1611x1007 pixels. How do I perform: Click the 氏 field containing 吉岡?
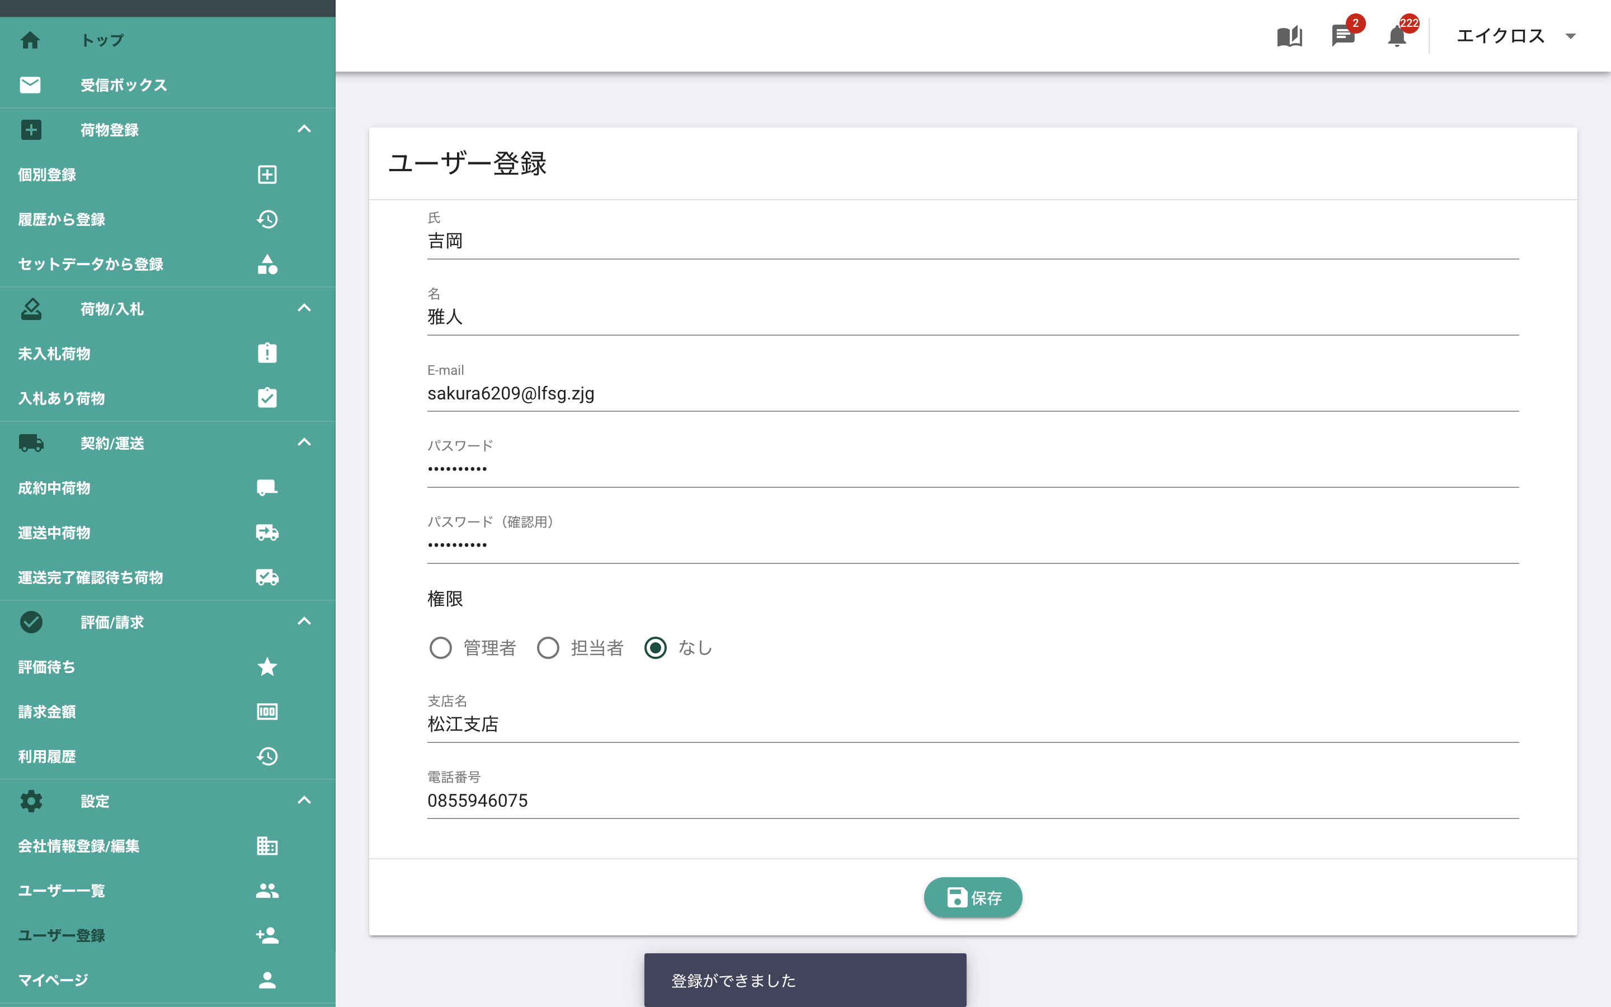click(x=973, y=241)
